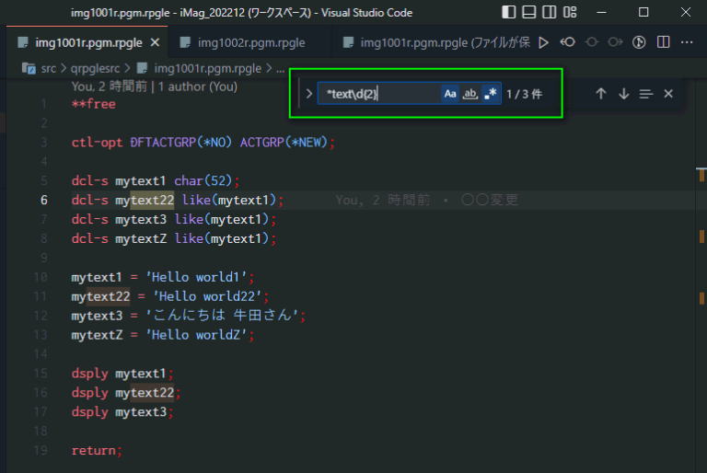Minimize the VS Code window
This screenshot has width=707, height=473.
[601, 12]
